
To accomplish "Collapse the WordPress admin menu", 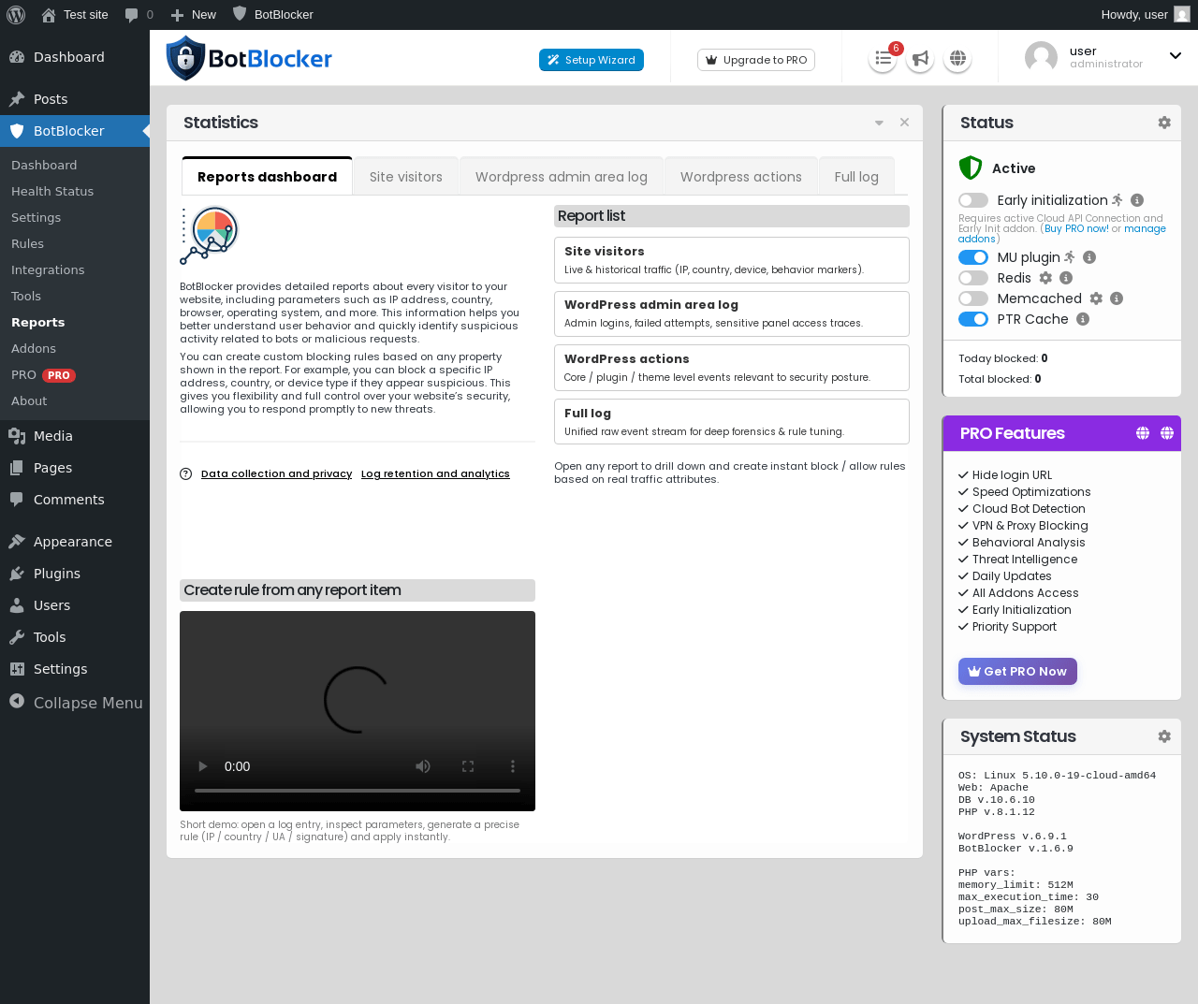I will click(x=75, y=703).
